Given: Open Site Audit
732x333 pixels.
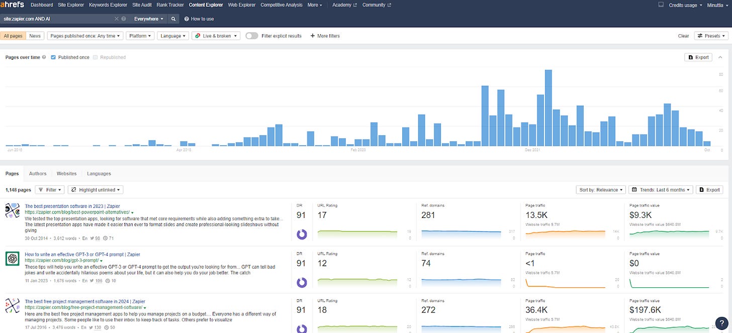Looking at the screenshot, I should click(142, 5).
